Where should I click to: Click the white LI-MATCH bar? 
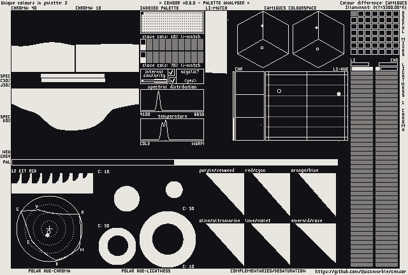tap(216, 42)
